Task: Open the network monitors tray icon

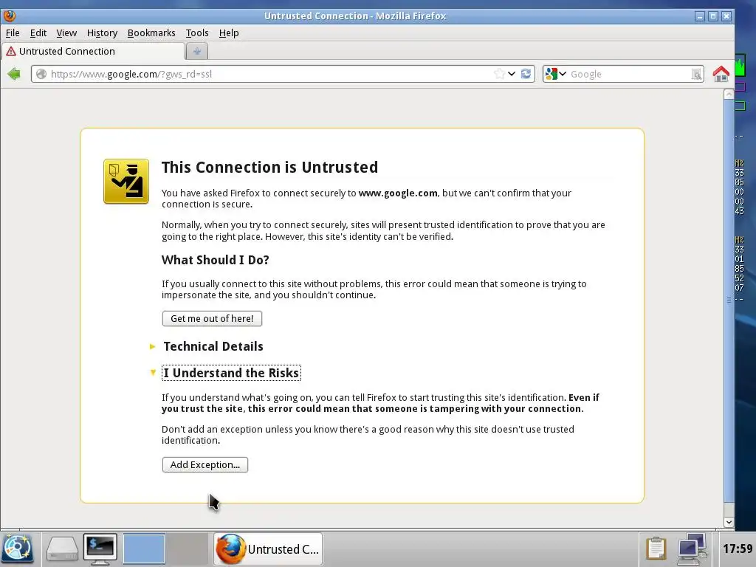Action: [x=692, y=549]
